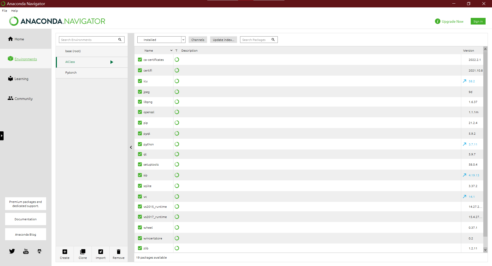492x266 pixels.
Task: Toggle the zlib package checkbox
Action: 140,248
